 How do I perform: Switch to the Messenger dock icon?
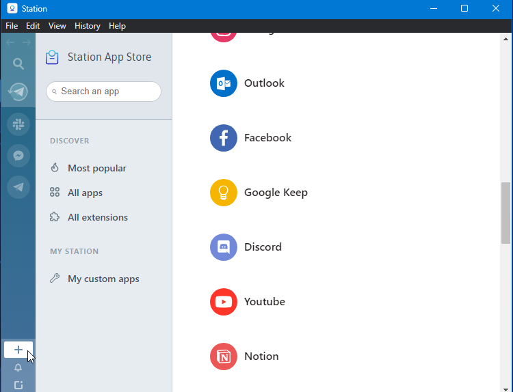coord(18,156)
